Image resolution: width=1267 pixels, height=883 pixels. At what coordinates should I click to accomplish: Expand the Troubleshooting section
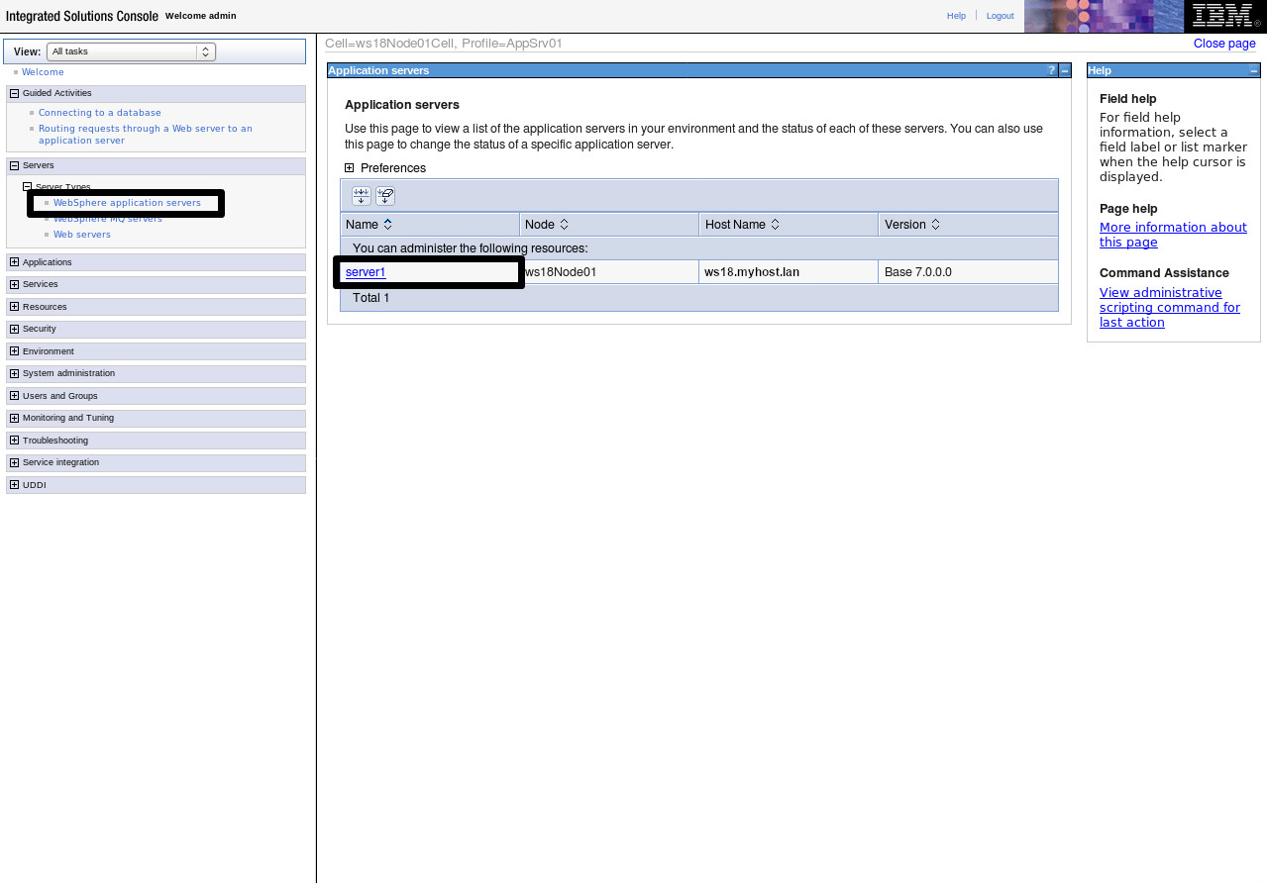point(14,441)
